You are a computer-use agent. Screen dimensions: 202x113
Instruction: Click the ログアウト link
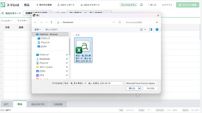point(167,5)
